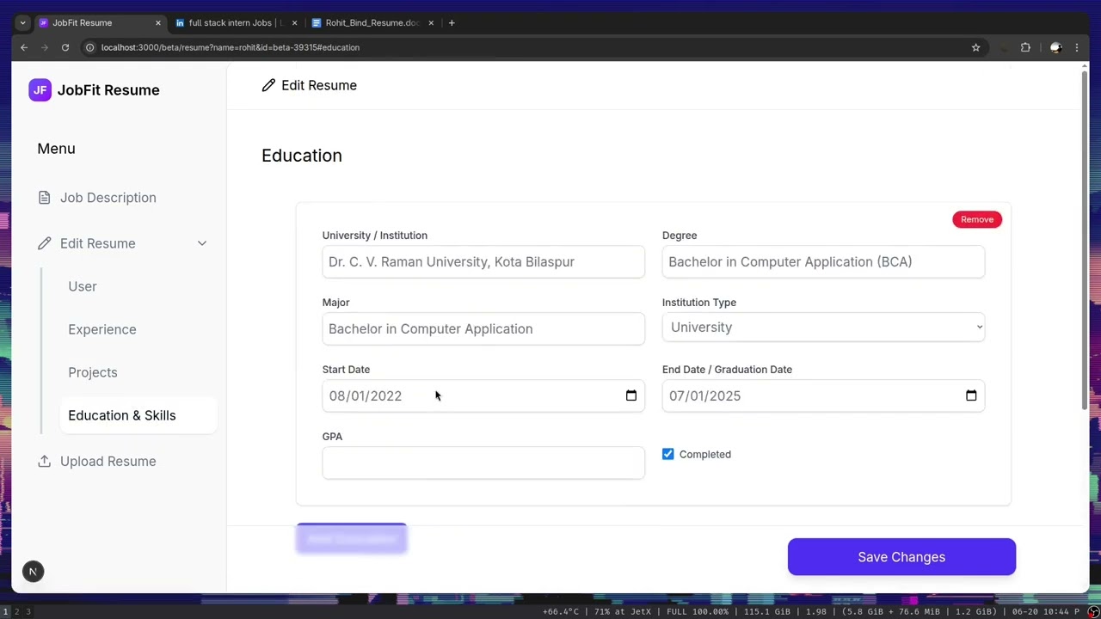Click the pencil icon beside Edit Resume header
Screen dimensions: 1101x619
268,85
